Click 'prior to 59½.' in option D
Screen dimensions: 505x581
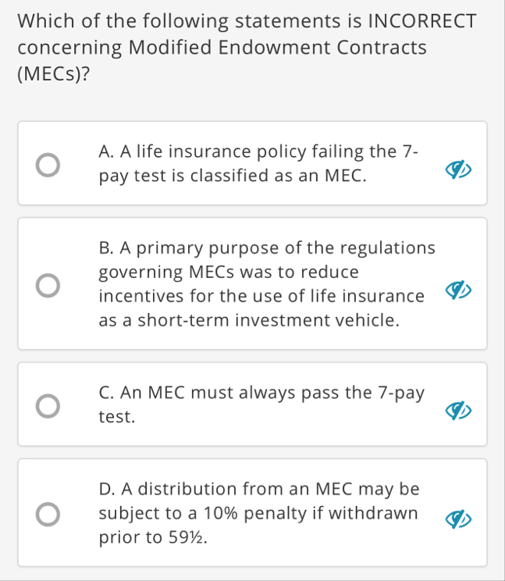[x=154, y=538]
